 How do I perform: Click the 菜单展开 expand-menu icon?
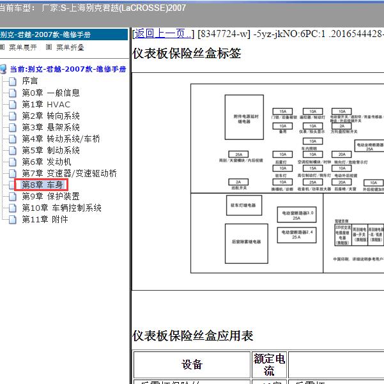tap(2, 47)
